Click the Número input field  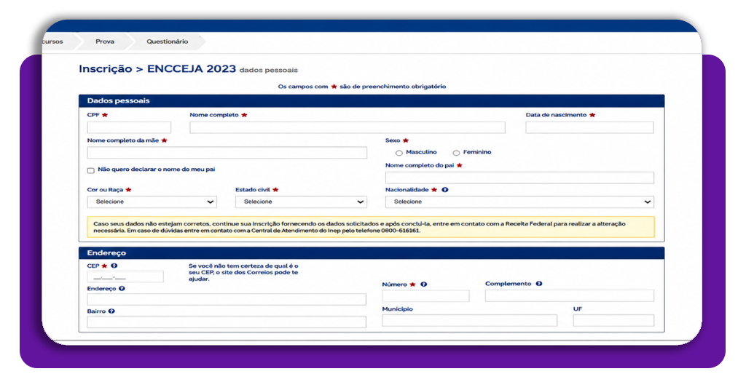pyautogui.click(x=425, y=296)
